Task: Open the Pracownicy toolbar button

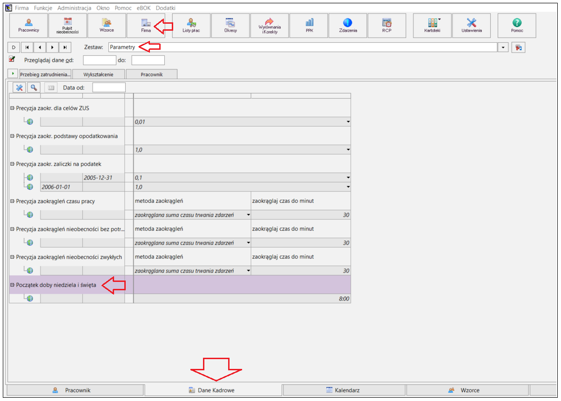Action: [28, 26]
